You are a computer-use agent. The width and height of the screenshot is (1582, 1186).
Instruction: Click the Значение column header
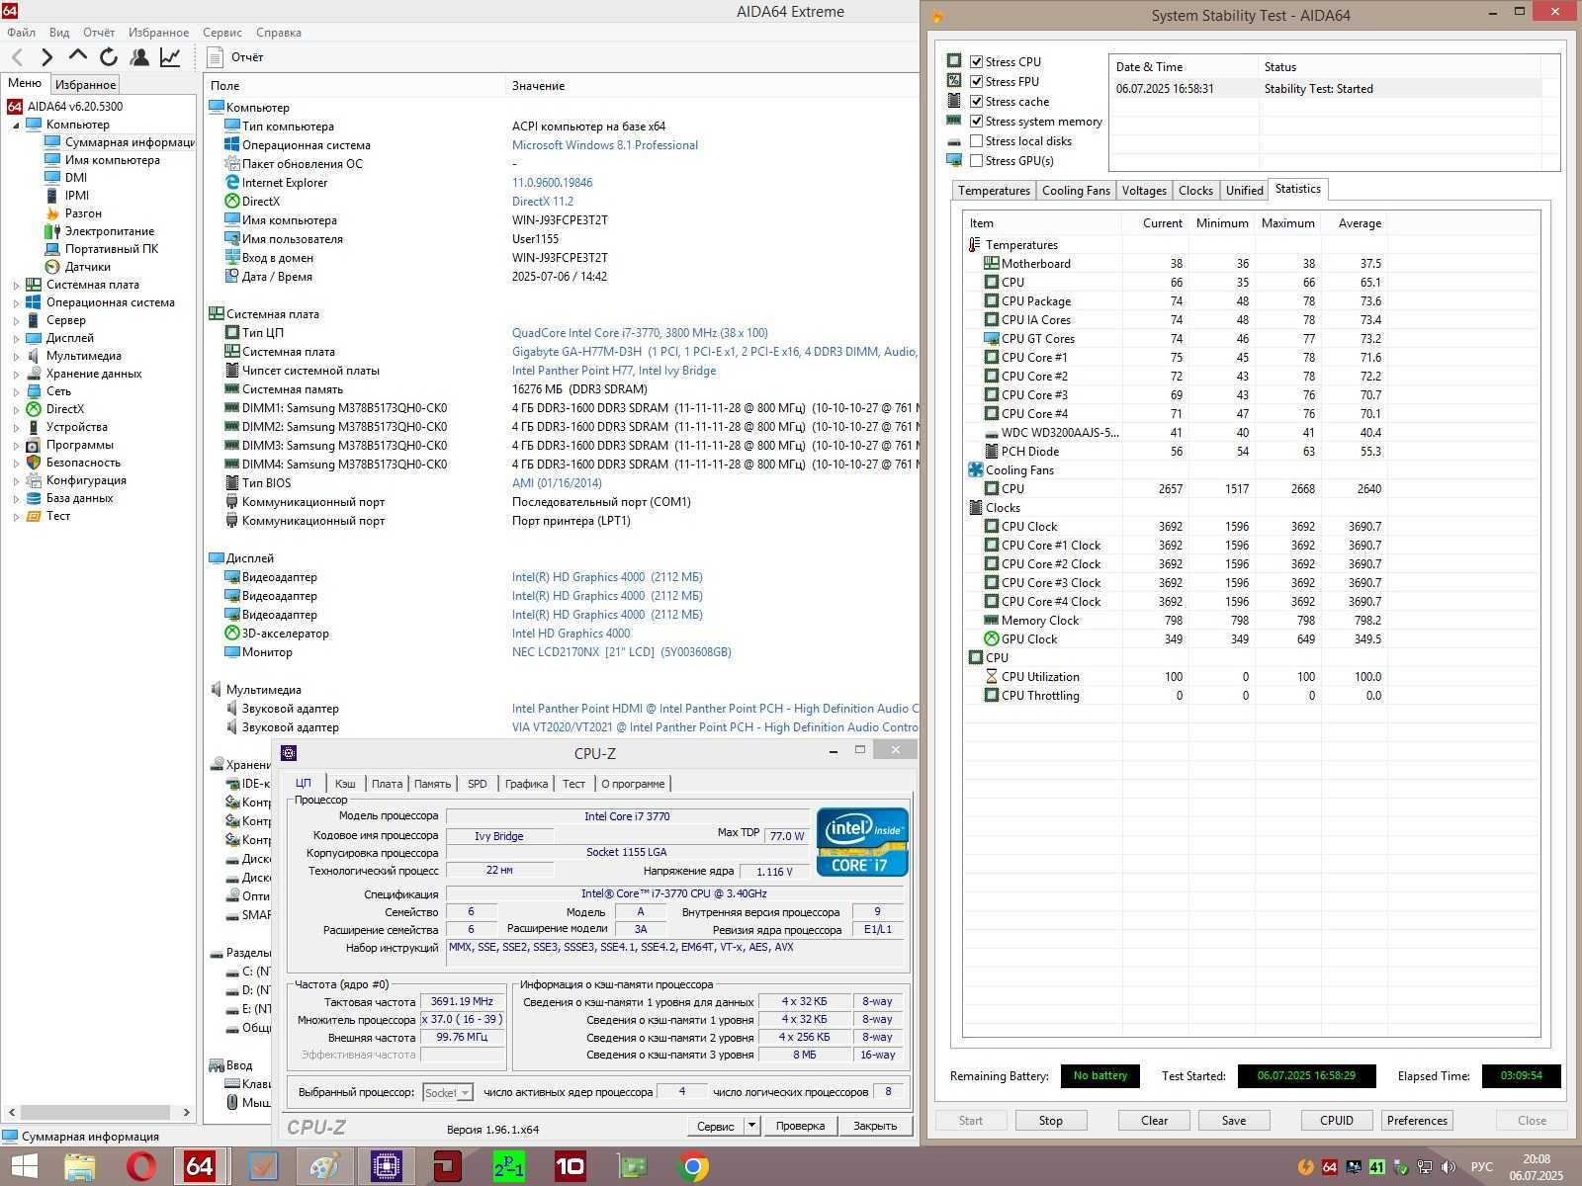[x=539, y=86]
